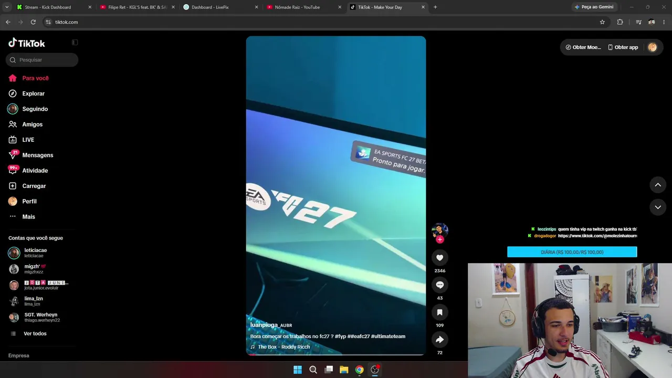672x378 pixels.
Task: Open the Chrome profile avatar in the toolbar
Action: (652, 22)
